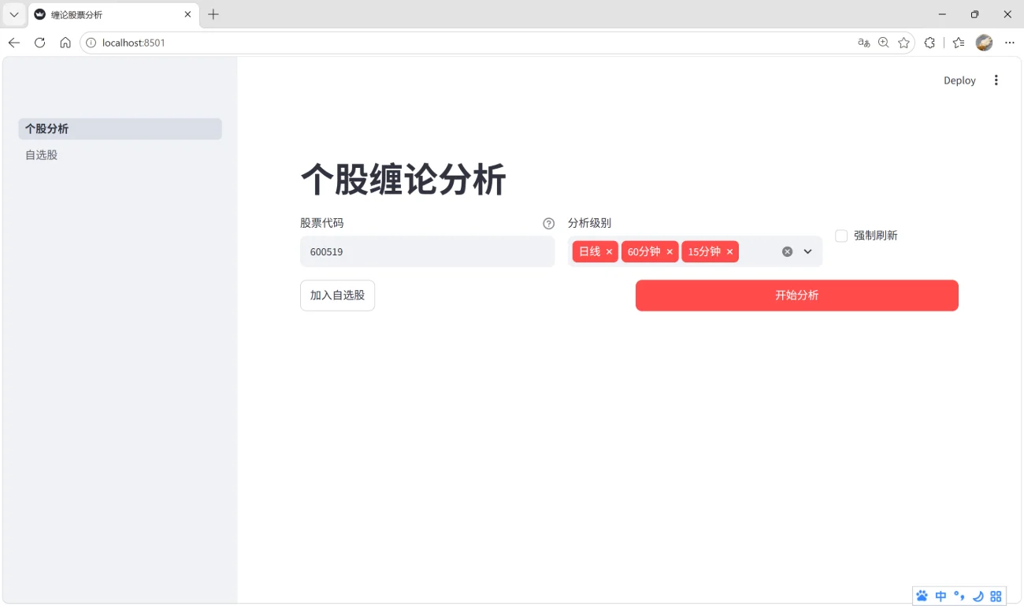1024x606 pixels.
Task: Remove the 60分钟 tag
Action: (670, 251)
